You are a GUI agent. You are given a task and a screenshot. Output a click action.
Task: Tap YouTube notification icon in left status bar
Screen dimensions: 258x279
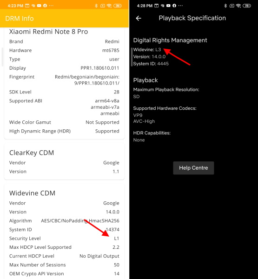click(x=39, y=6)
